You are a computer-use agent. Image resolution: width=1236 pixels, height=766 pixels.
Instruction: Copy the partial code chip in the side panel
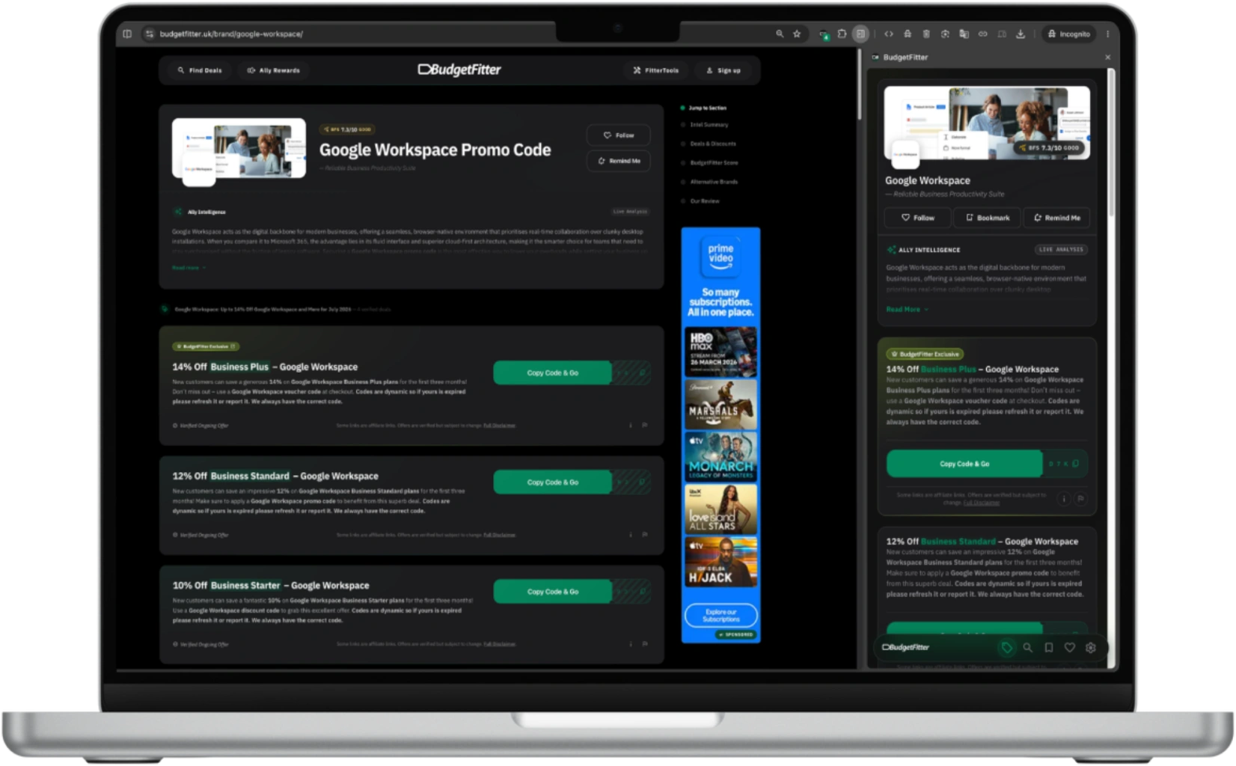[1064, 464]
